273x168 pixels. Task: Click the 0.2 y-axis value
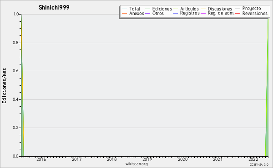point(15,128)
